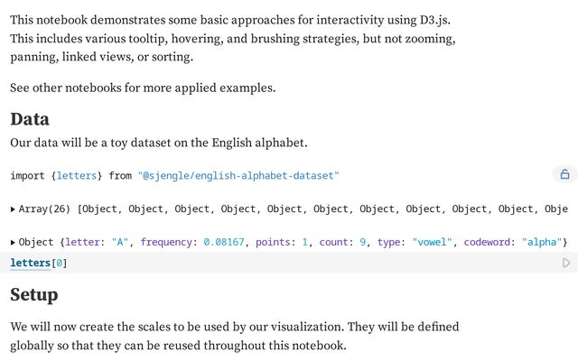578x361 pixels.
Task: Open the @sjengle/english-alphabet-dataset import link
Action: [x=238, y=175]
